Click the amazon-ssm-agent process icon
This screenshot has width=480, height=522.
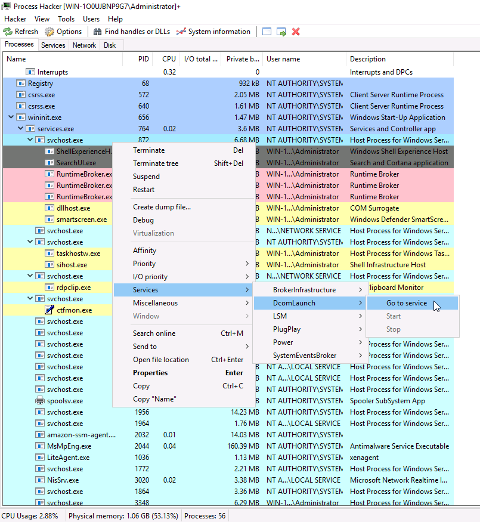40,435
